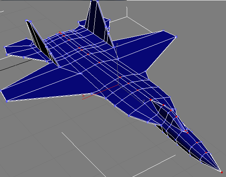226x177 pixels.
Task: Select the right wing root leading-edge vertex
Action: (146, 71)
